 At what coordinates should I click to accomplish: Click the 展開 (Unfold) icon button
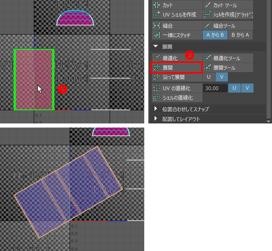156,67
